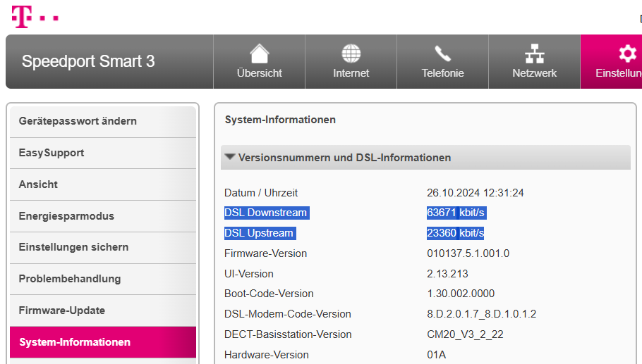This screenshot has height=364, width=642.
Task: Open Gerätepasswort ändern in sidebar
Action: tap(78, 121)
